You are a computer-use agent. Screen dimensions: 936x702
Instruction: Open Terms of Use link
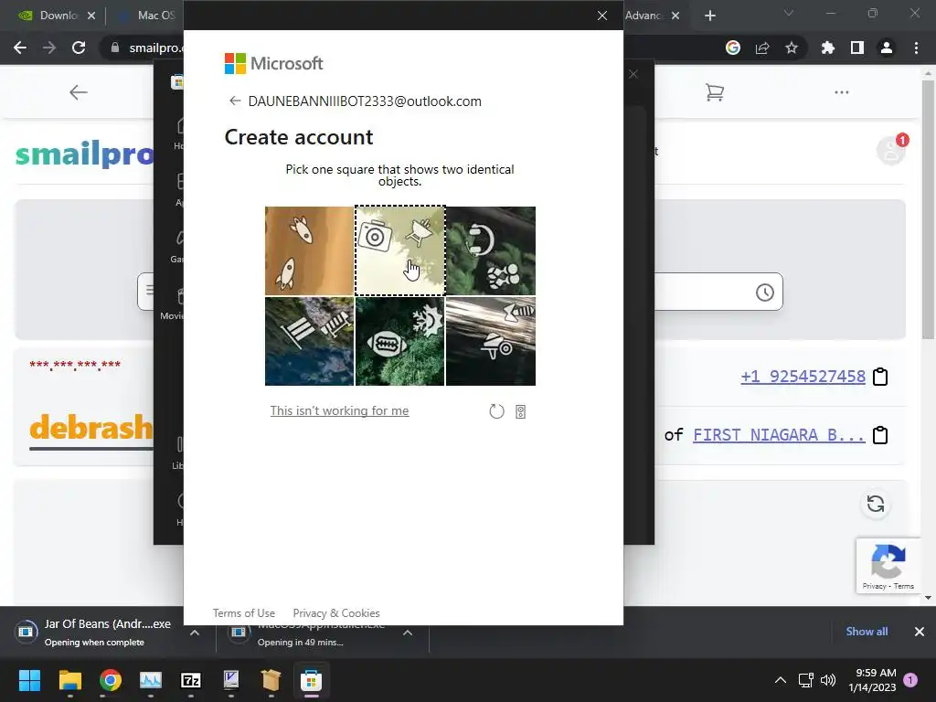(x=243, y=613)
